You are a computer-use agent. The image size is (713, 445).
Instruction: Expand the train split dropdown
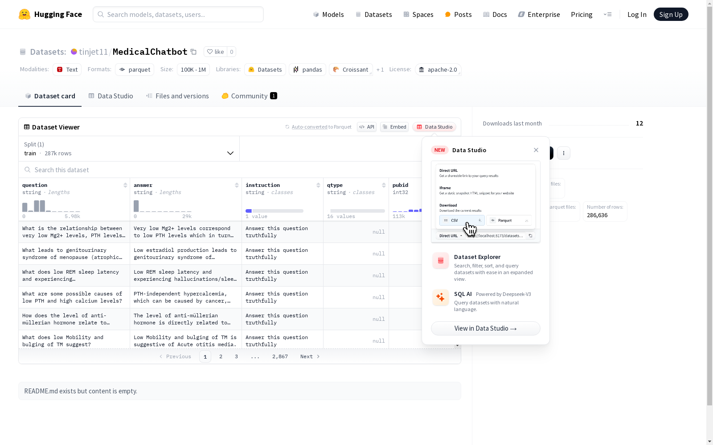tap(129, 149)
